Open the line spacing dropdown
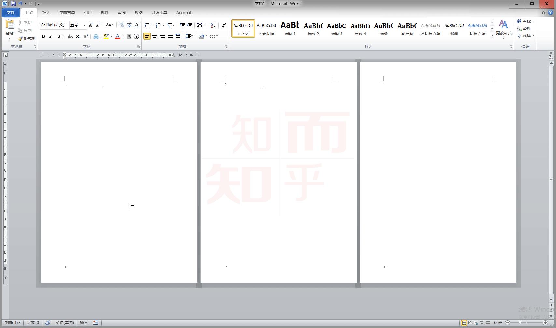 [x=190, y=36]
